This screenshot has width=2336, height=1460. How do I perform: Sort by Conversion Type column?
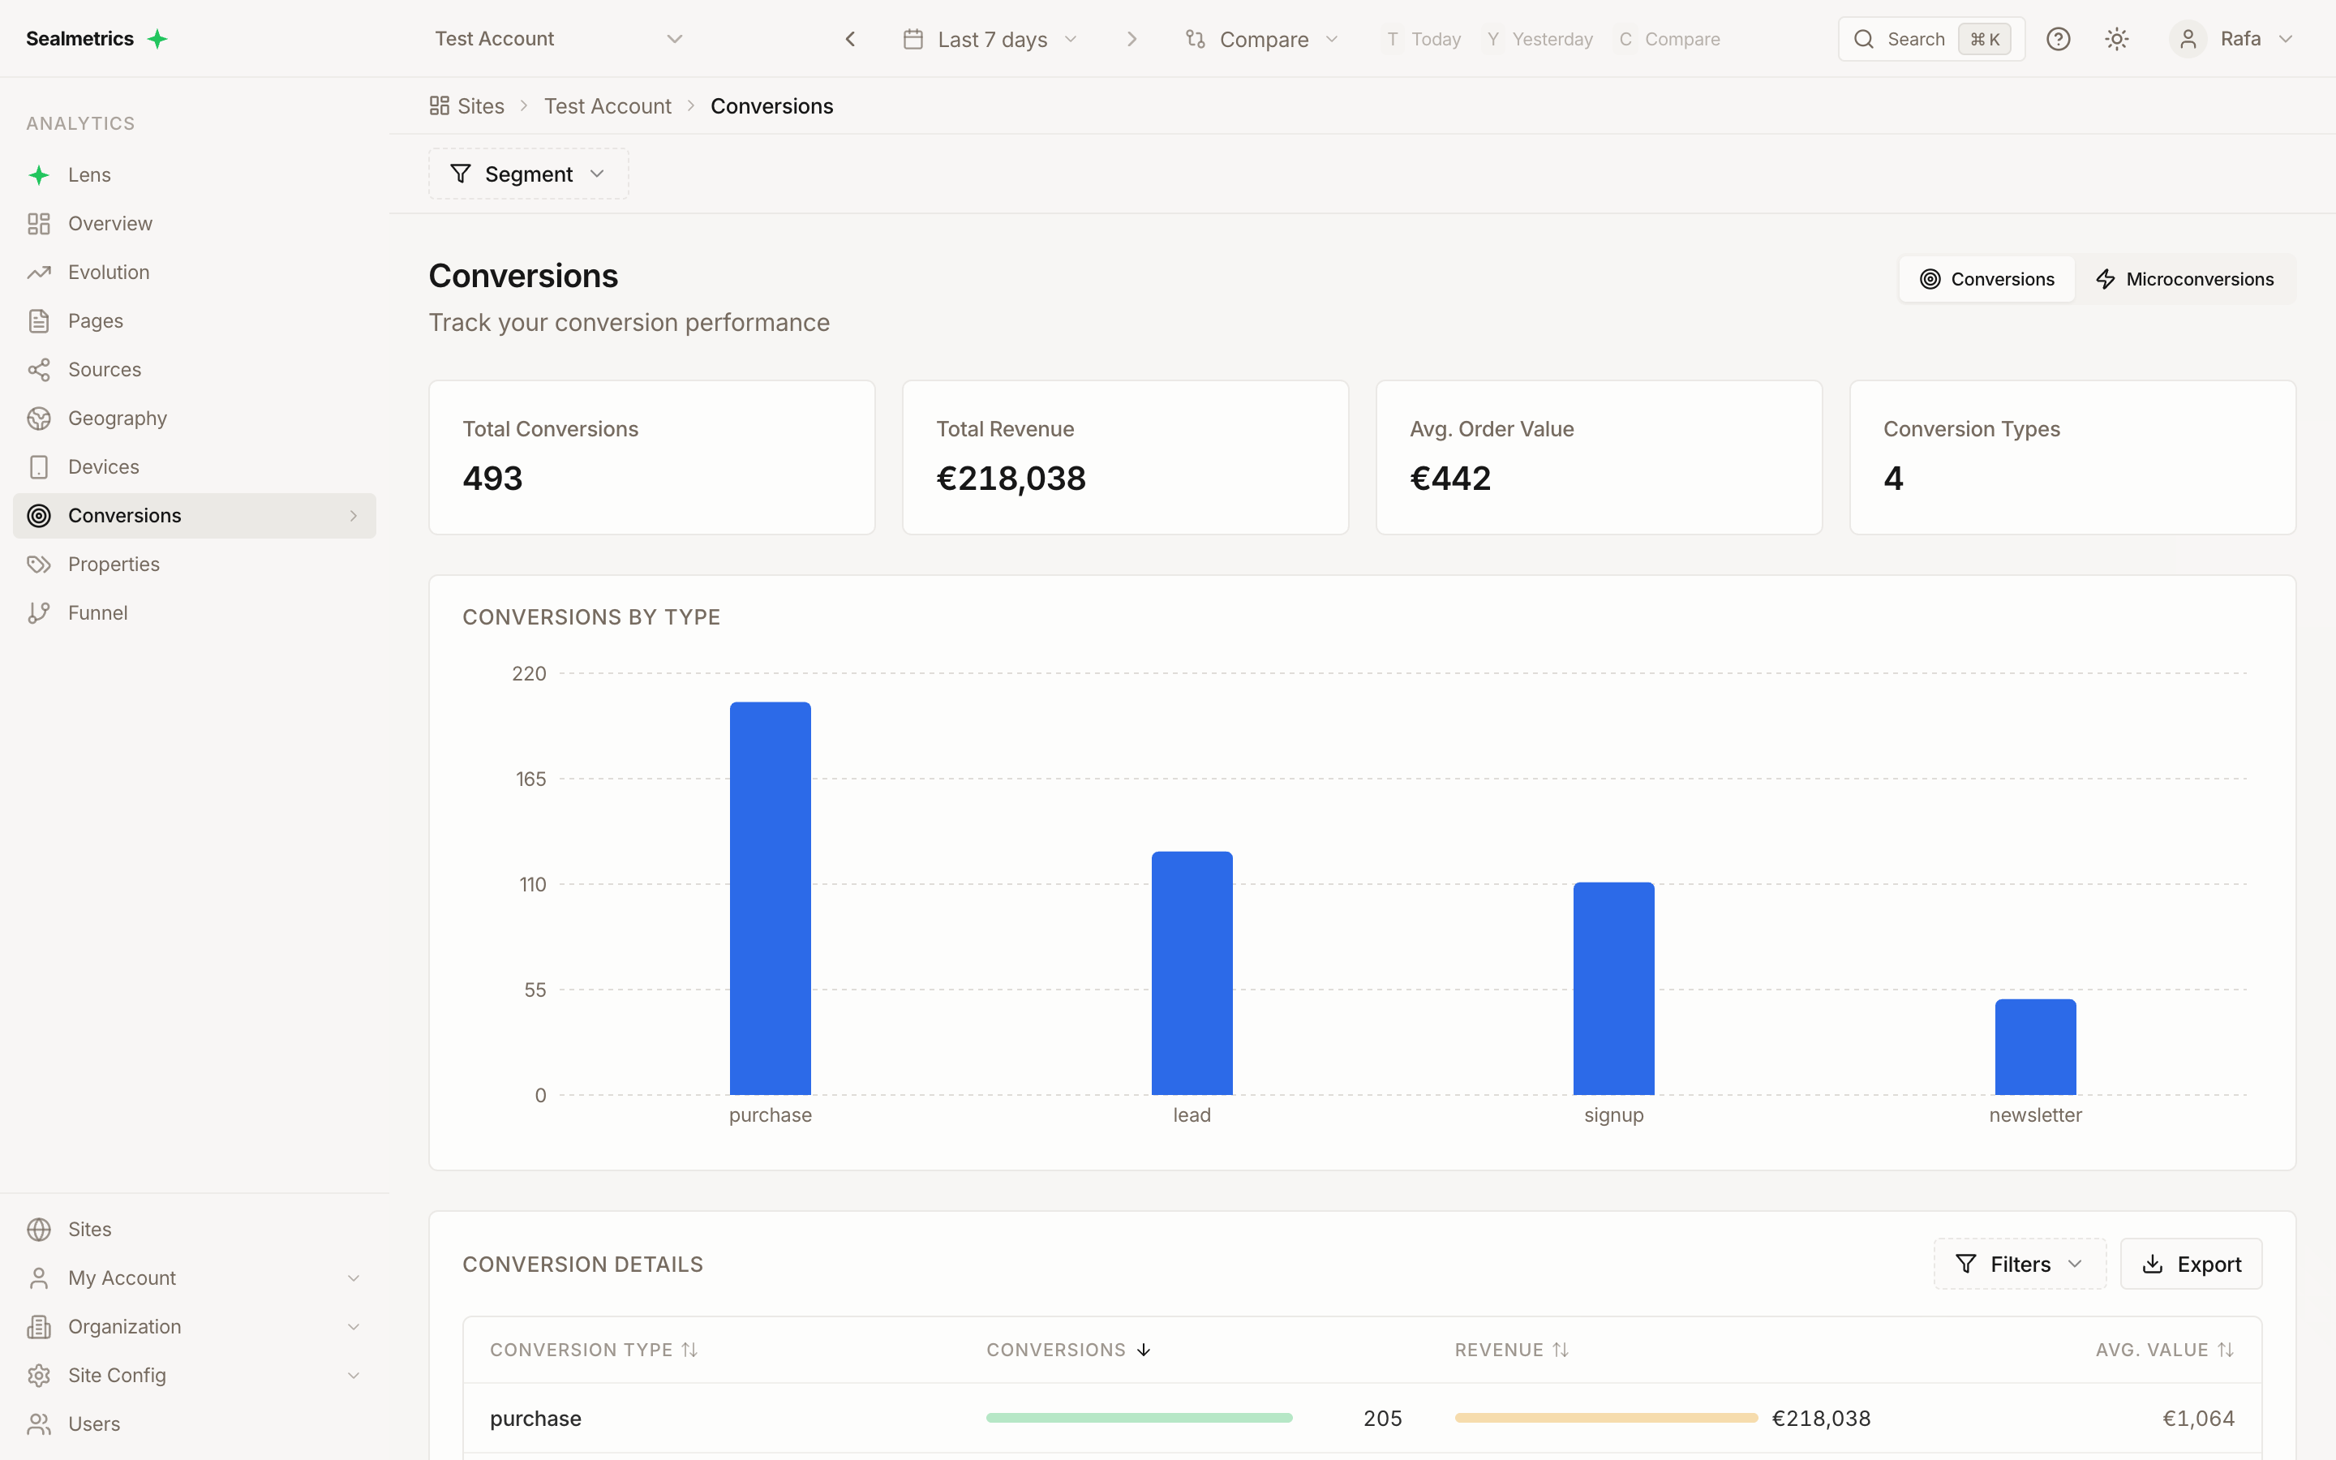point(594,1350)
